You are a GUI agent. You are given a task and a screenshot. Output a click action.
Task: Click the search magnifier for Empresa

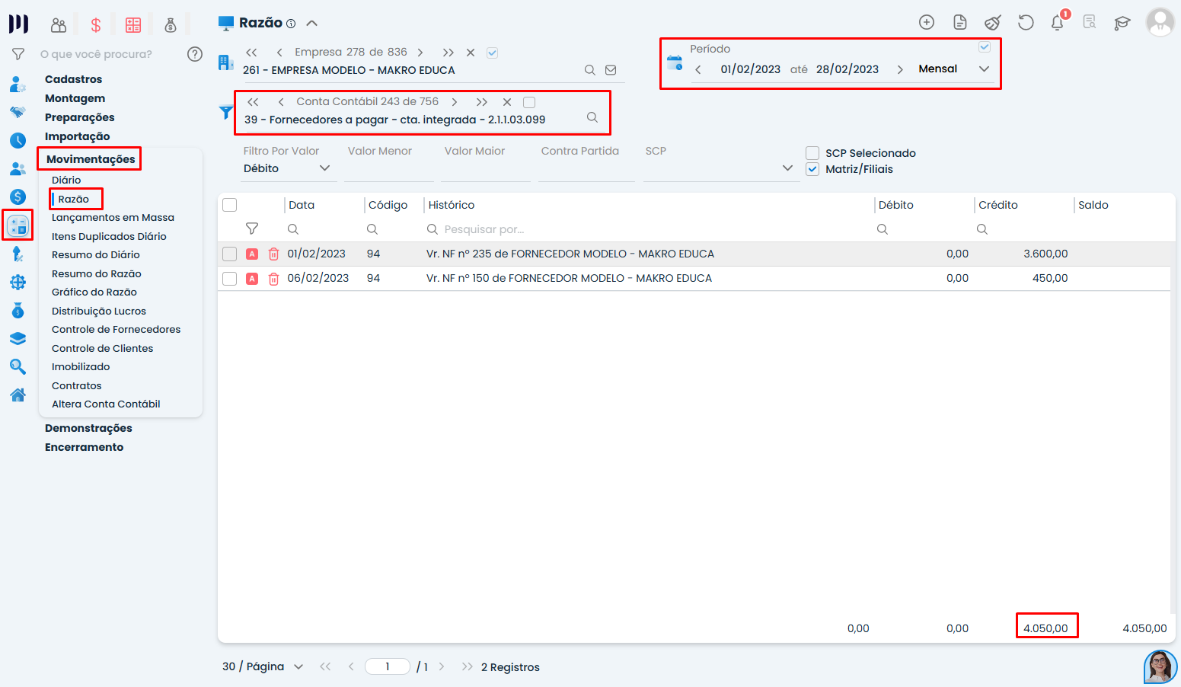point(590,70)
